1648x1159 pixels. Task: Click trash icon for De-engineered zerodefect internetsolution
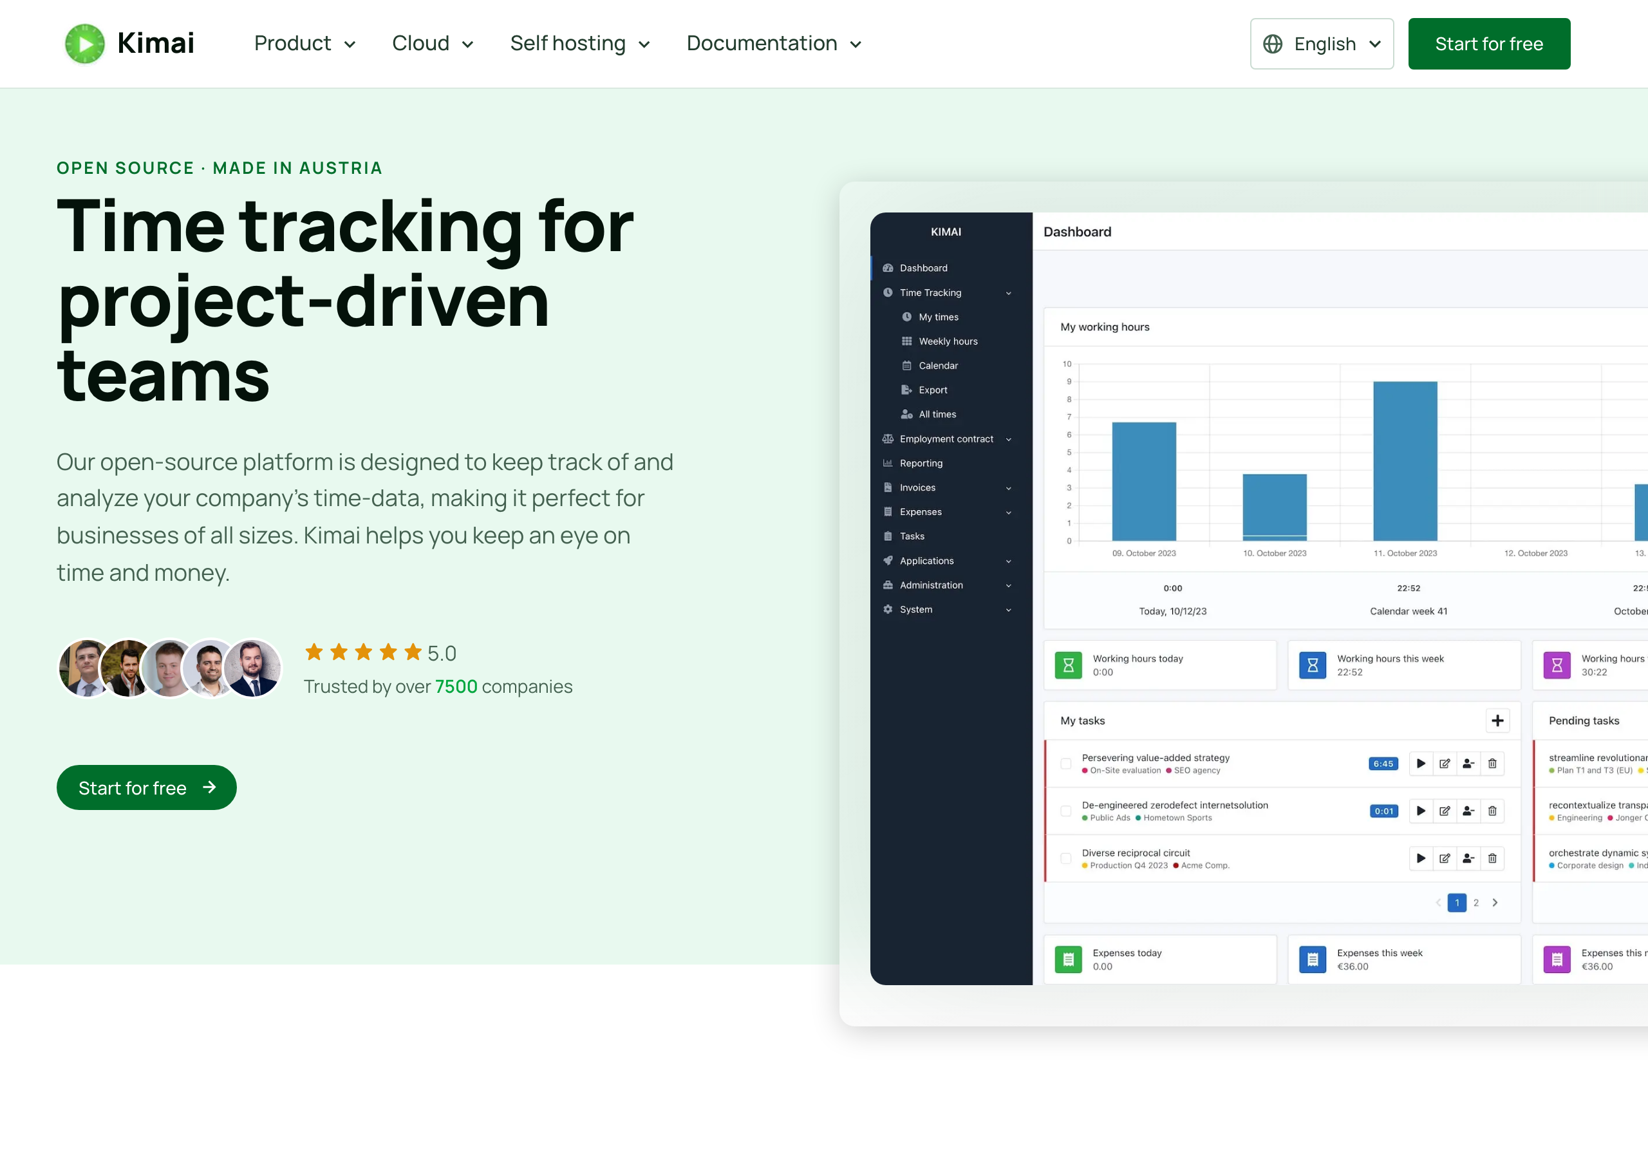click(x=1492, y=811)
